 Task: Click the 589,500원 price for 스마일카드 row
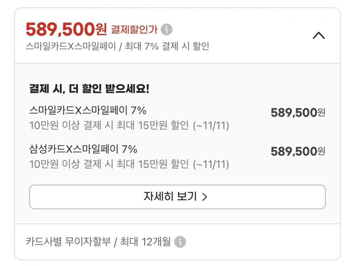297,113
